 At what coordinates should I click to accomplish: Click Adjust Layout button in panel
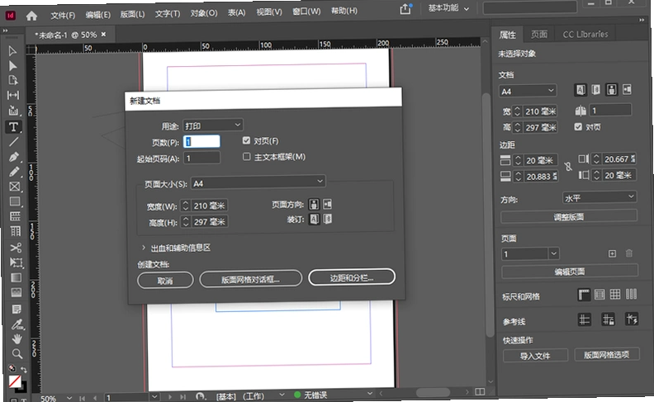568,217
